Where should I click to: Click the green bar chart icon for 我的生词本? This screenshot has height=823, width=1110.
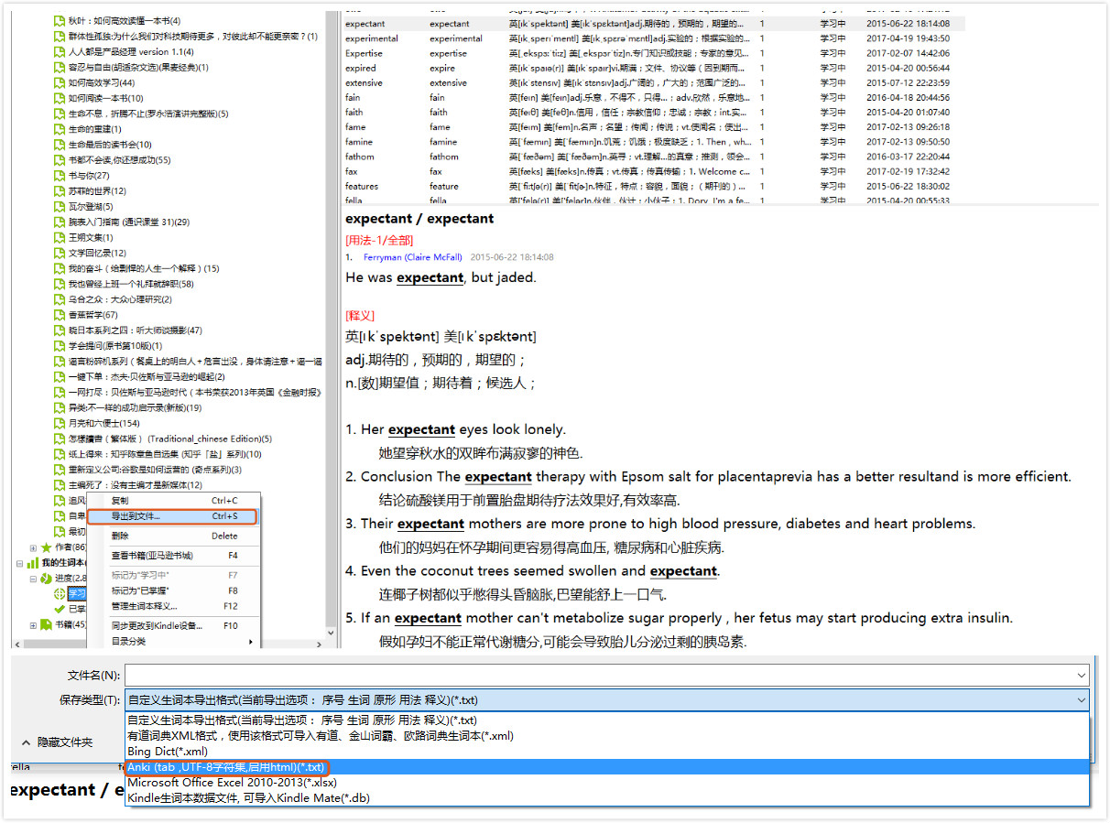coord(33,563)
